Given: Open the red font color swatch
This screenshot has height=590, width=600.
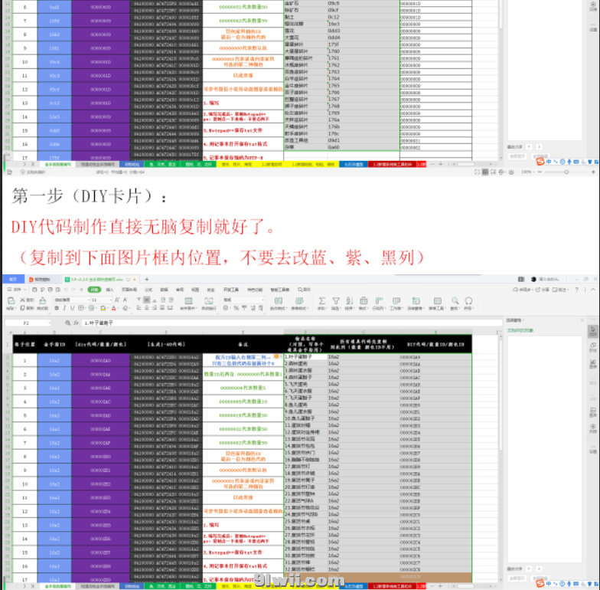Looking at the screenshot, I should 113,308.
